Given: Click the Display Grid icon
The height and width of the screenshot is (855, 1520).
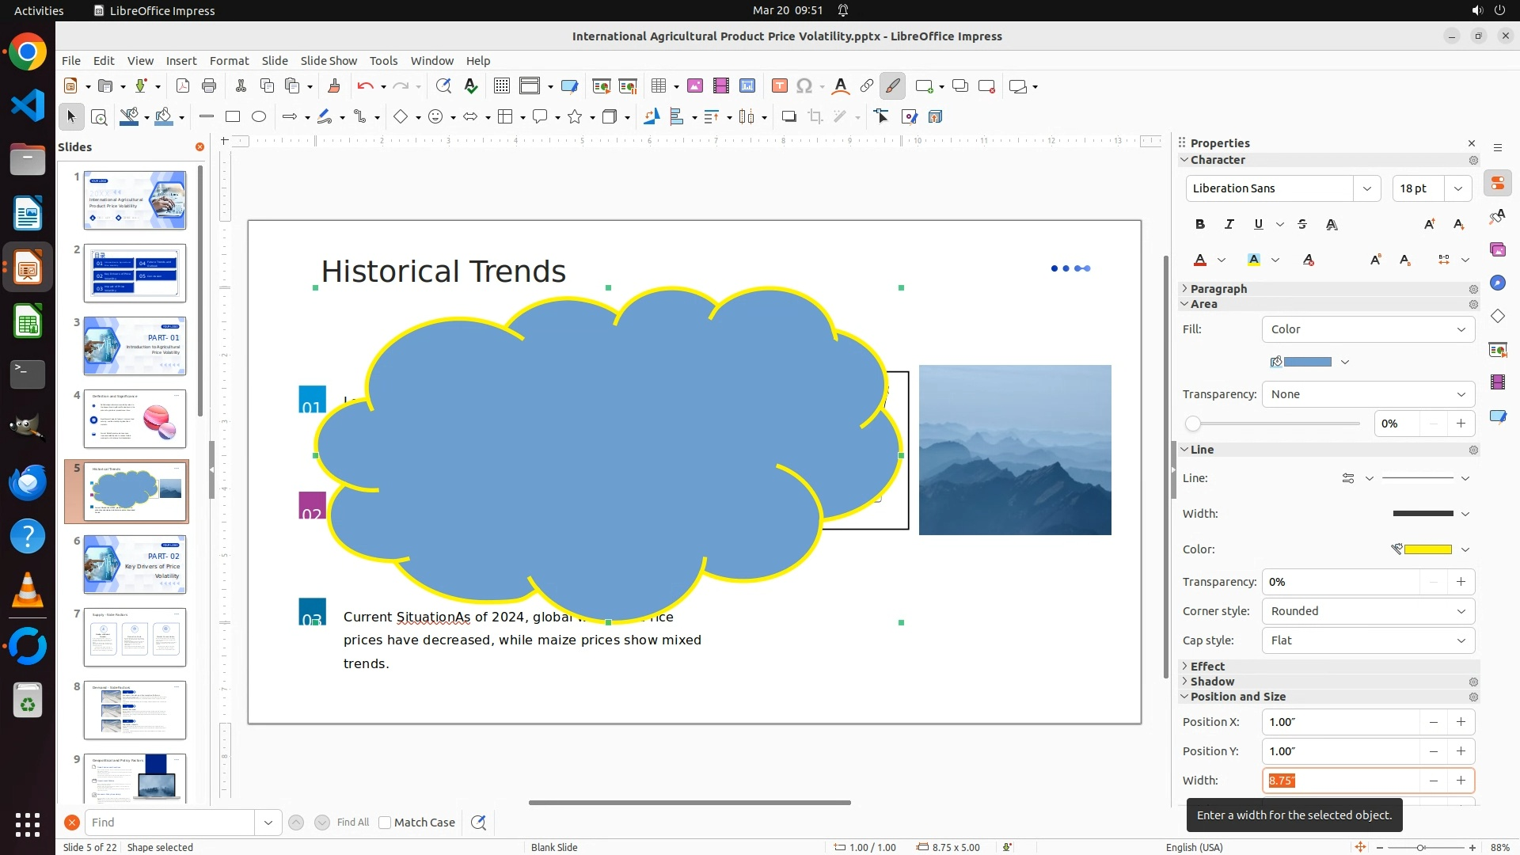Looking at the screenshot, I should pos(501,86).
